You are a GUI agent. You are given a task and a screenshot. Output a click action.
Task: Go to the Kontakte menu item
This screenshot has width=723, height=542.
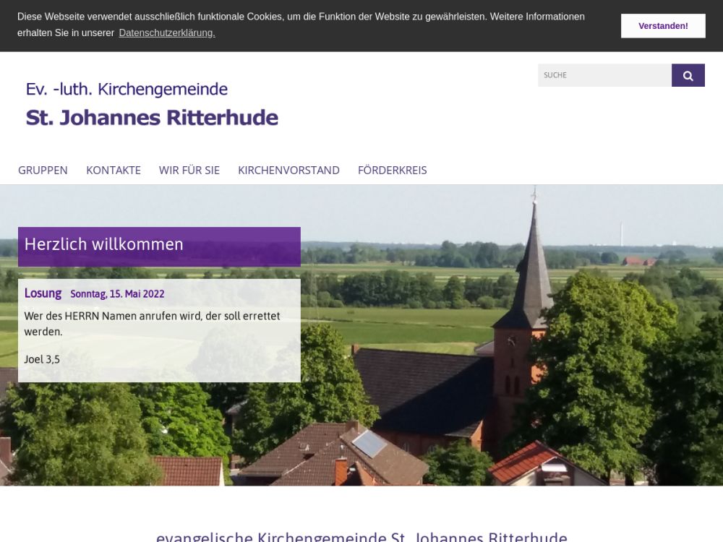coord(114,170)
